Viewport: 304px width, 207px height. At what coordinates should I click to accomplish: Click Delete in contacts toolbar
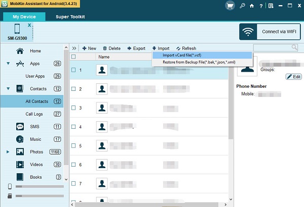coord(111,48)
